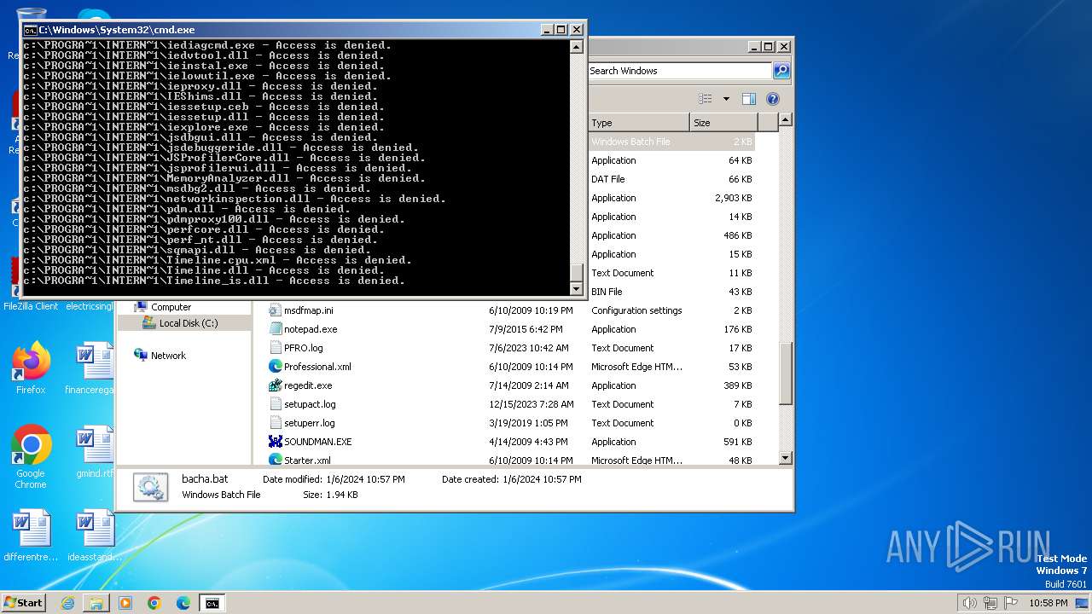Viewport: 1092px width, 614px height.
Task: Select notepad.exe file icon
Action: [275, 329]
